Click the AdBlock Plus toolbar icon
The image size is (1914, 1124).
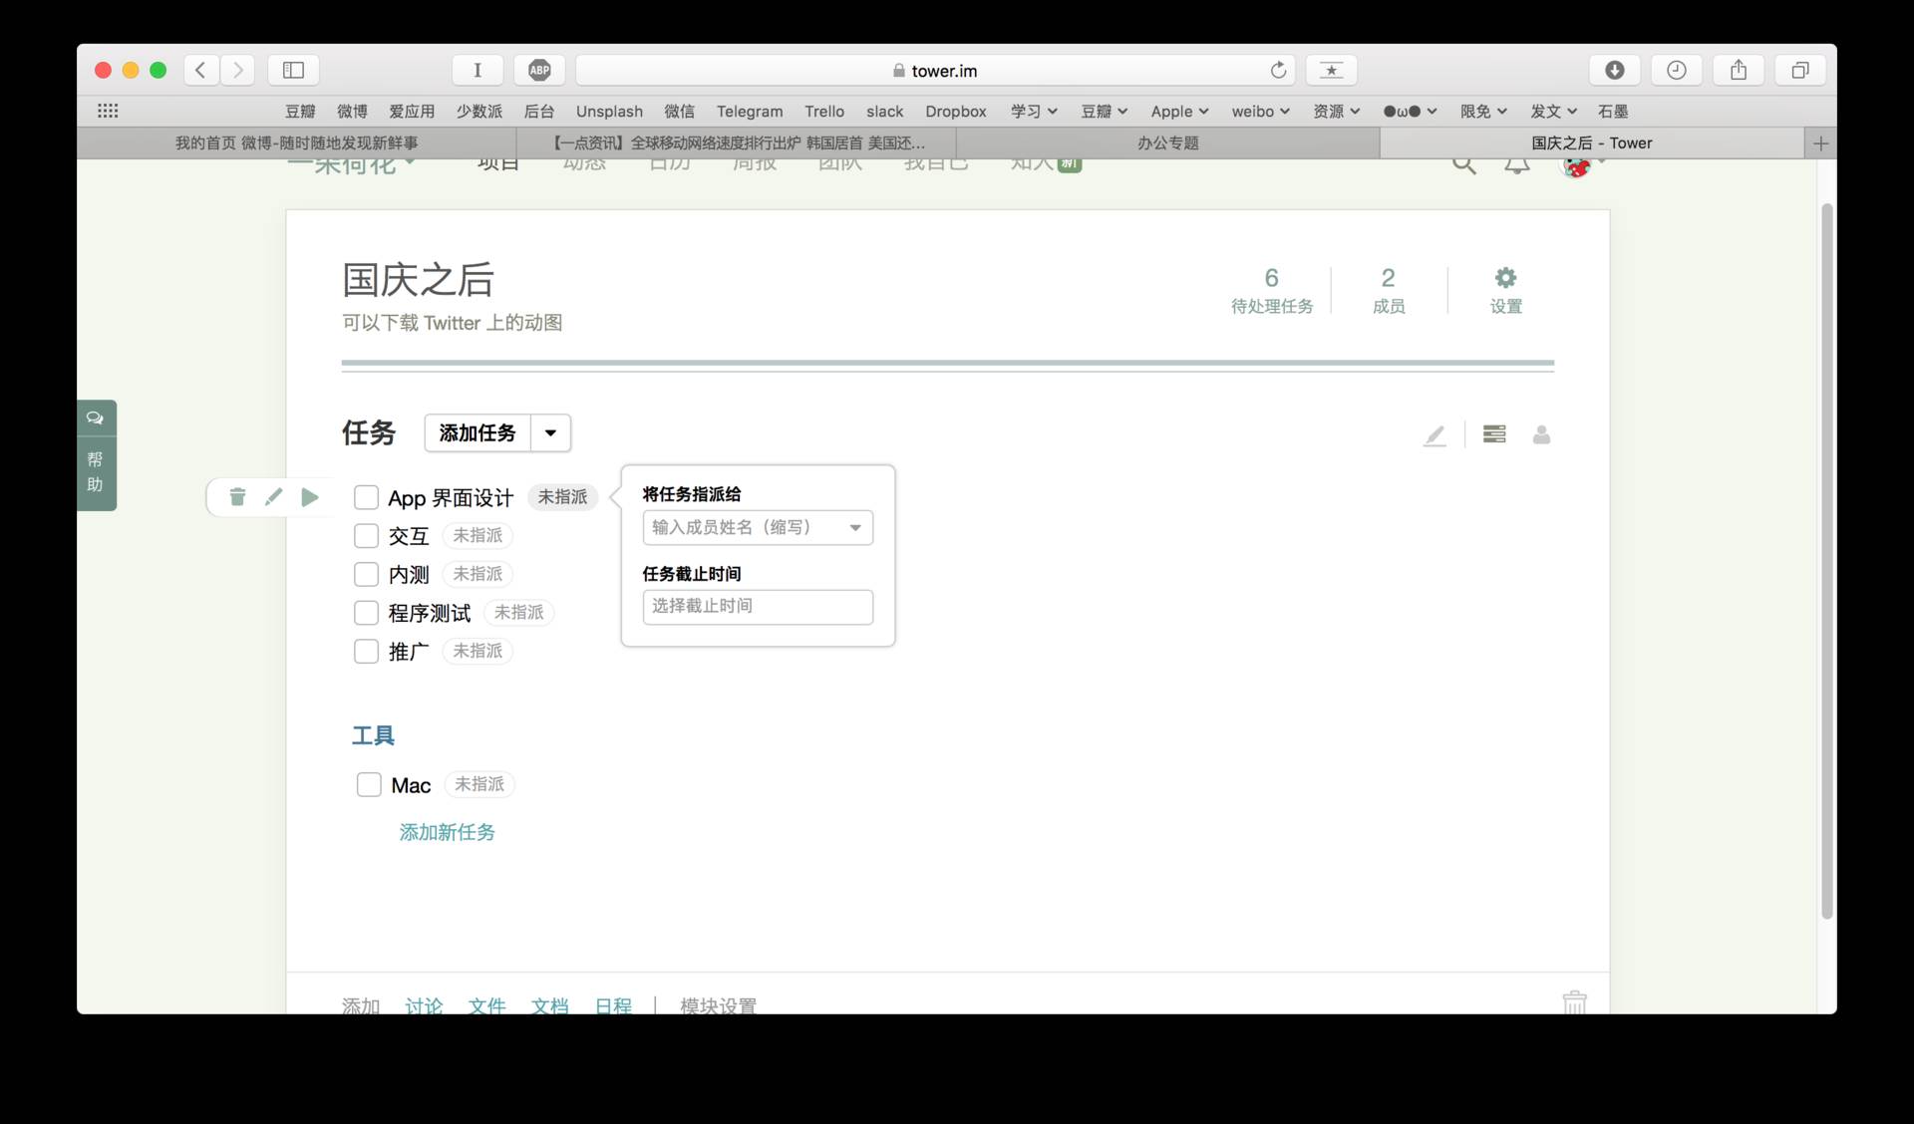click(539, 70)
